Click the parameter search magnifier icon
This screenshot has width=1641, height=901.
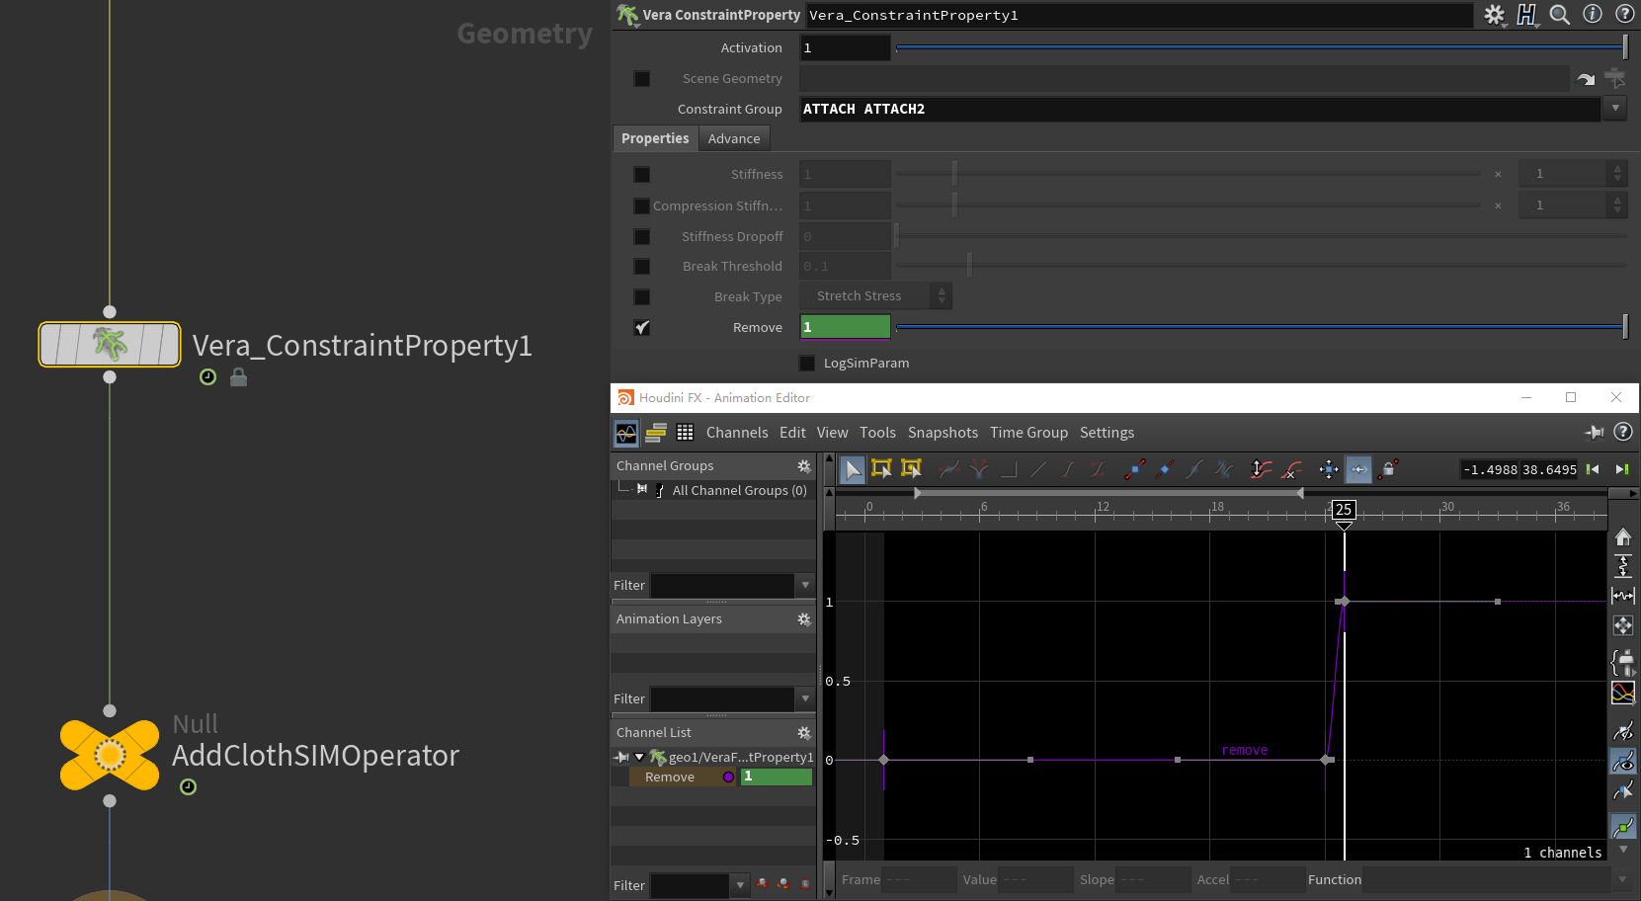point(1560,15)
